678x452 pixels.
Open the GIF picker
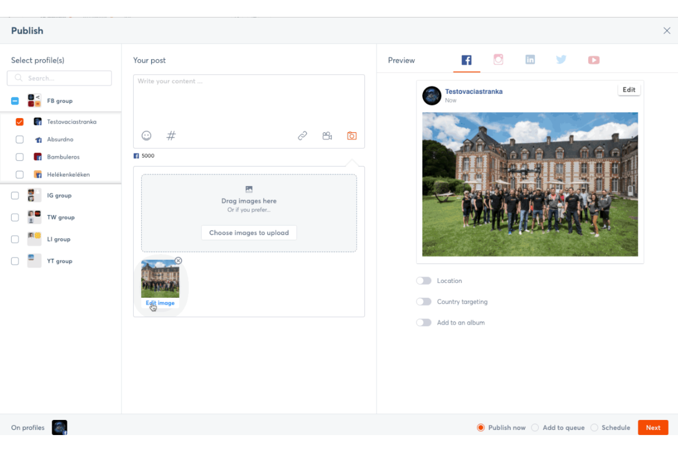(327, 136)
